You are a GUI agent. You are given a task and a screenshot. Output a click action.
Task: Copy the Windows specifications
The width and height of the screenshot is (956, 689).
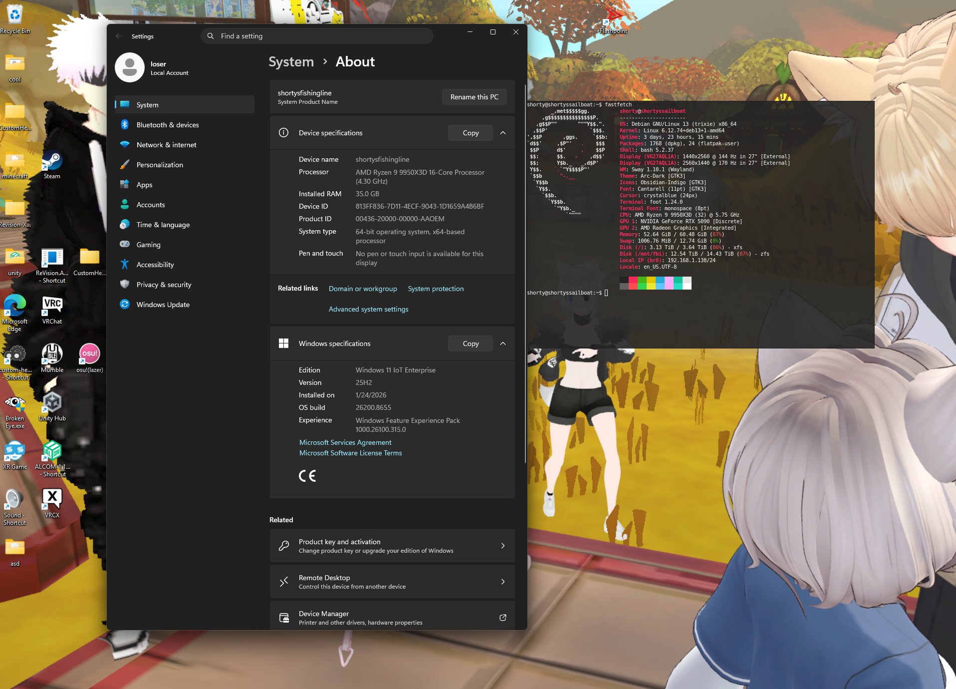point(471,344)
